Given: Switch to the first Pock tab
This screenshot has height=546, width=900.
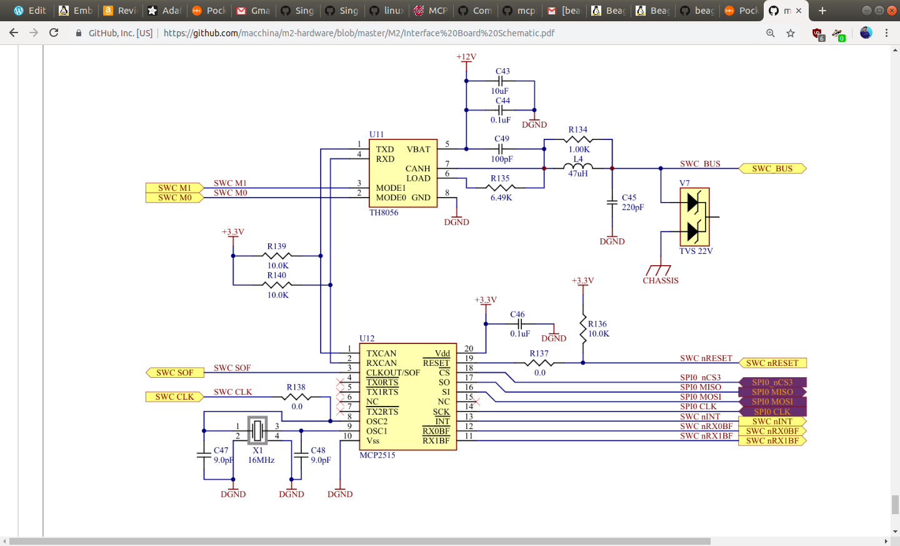Looking at the screenshot, I should [209, 11].
